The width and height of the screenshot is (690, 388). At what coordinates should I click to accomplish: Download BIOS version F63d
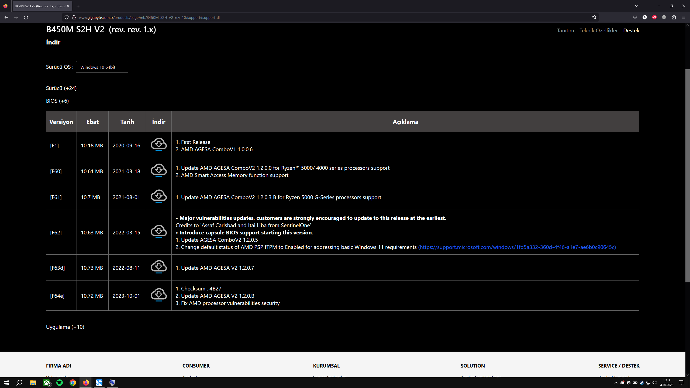158,267
